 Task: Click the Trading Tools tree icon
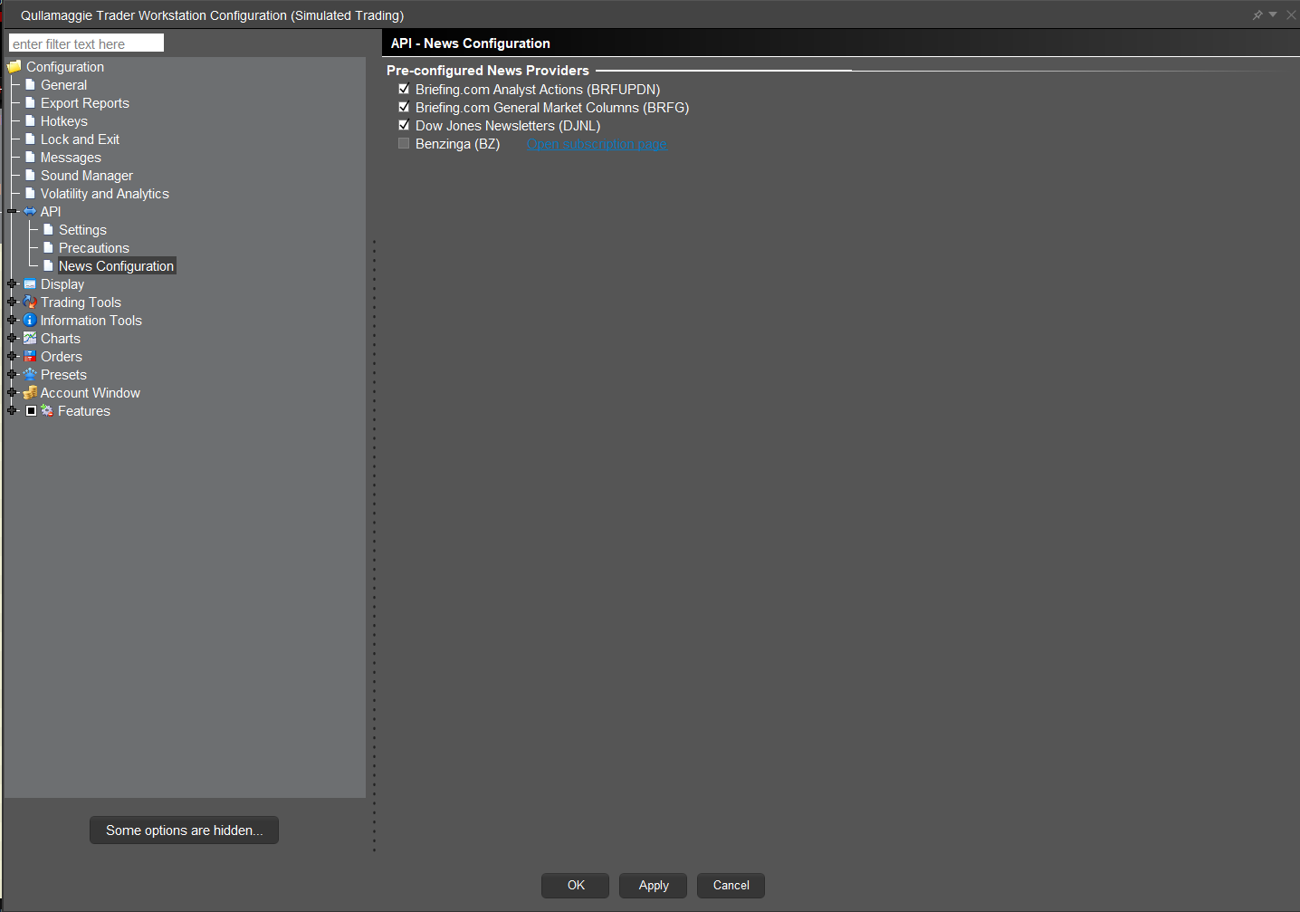pos(30,302)
